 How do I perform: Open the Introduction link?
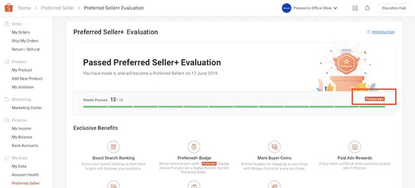[383, 32]
